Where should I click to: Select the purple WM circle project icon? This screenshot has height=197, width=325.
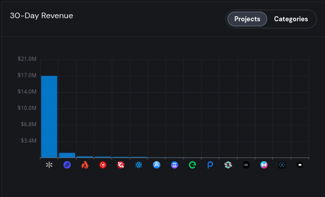pos(175,165)
